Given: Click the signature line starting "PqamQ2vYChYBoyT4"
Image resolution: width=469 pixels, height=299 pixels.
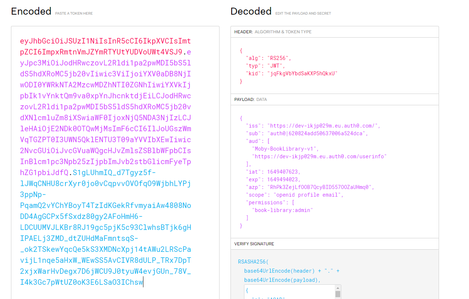Looking at the screenshot, I should tap(105, 205).
